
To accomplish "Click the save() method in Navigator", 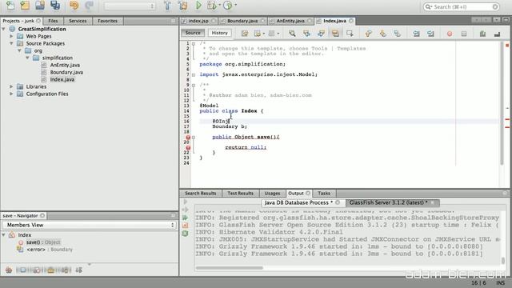I will pos(43,242).
